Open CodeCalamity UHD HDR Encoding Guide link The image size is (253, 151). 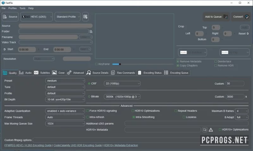click(x=78, y=145)
